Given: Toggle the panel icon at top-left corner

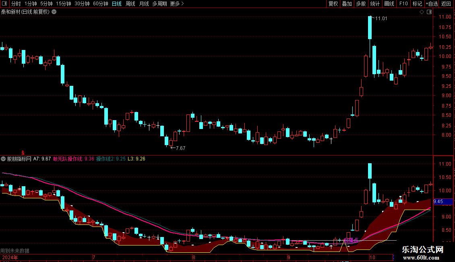Looking at the screenshot, I should coord(4,4).
